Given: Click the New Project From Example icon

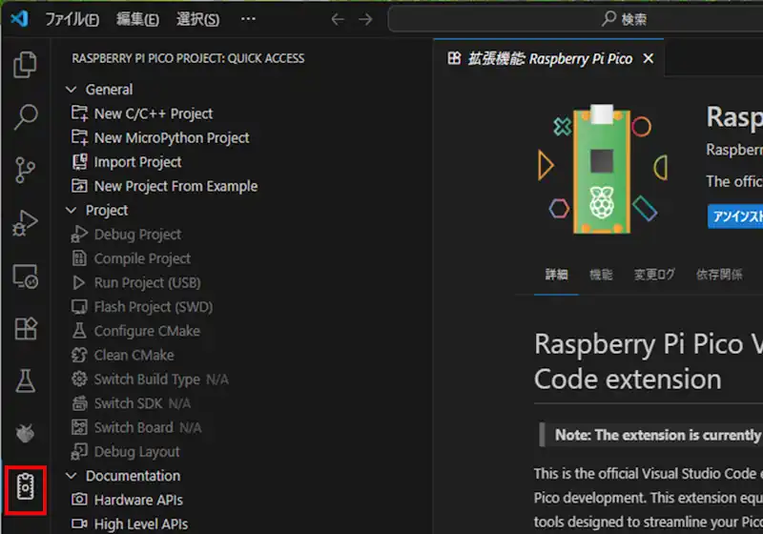Looking at the screenshot, I should click(79, 186).
